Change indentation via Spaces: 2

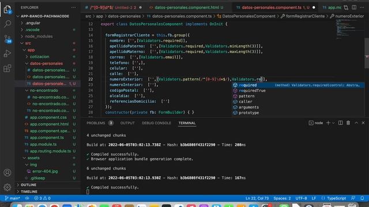[x=282, y=198]
